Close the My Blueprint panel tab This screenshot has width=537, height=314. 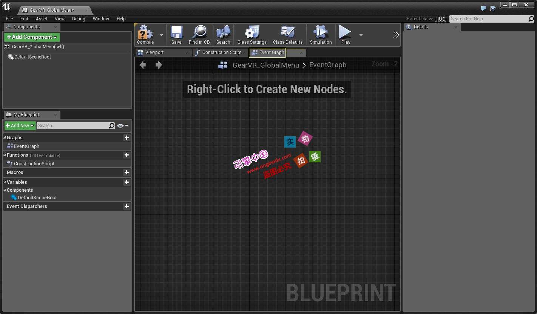[x=56, y=115]
